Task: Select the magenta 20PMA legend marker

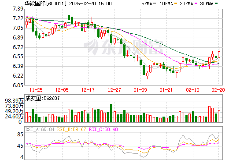Action: (196, 4)
